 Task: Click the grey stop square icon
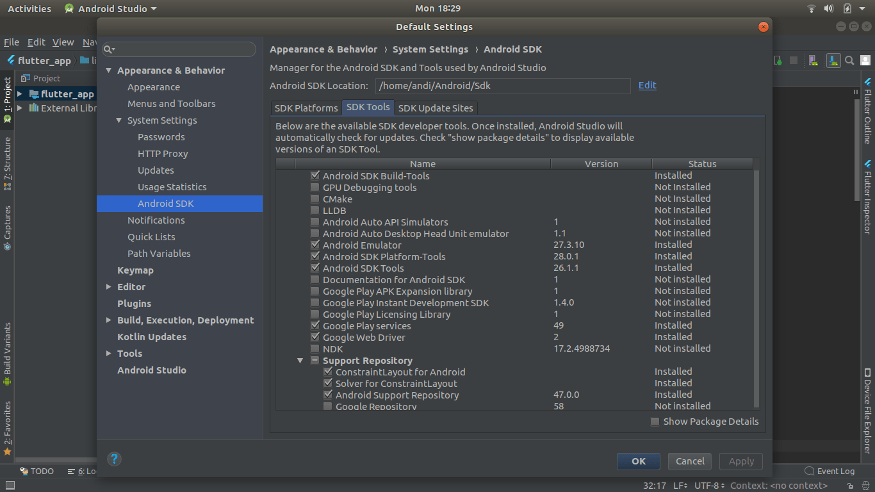[794, 60]
